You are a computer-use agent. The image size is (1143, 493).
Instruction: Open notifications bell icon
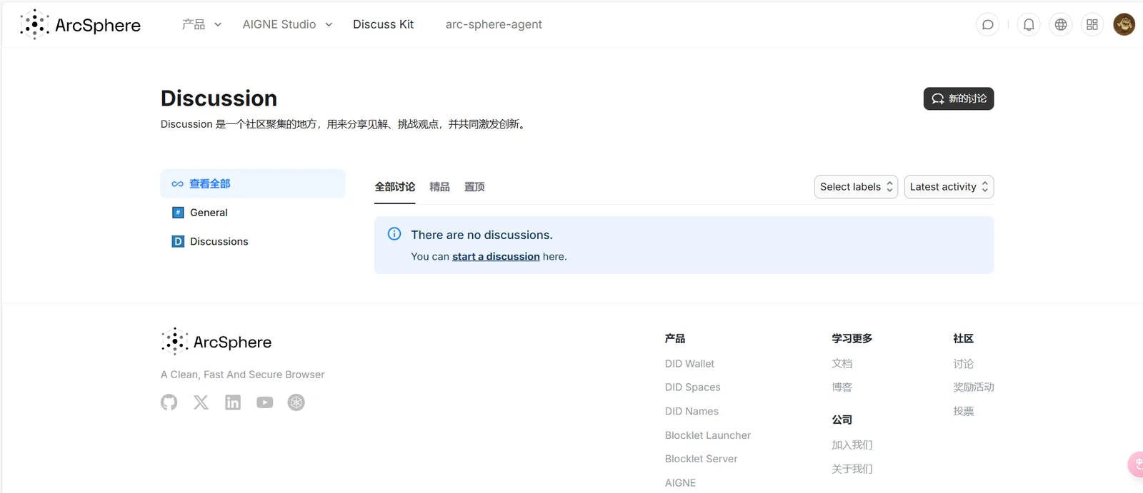pos(1029,25)
